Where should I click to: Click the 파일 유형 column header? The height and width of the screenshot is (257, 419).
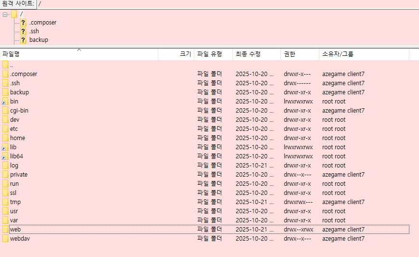[x=209, y=54]
